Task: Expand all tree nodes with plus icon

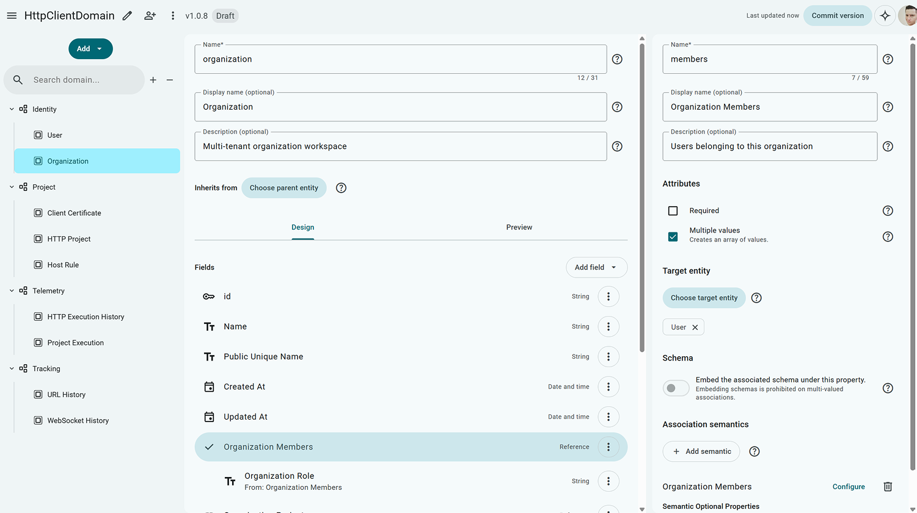Action: click(x=153, y=80)
